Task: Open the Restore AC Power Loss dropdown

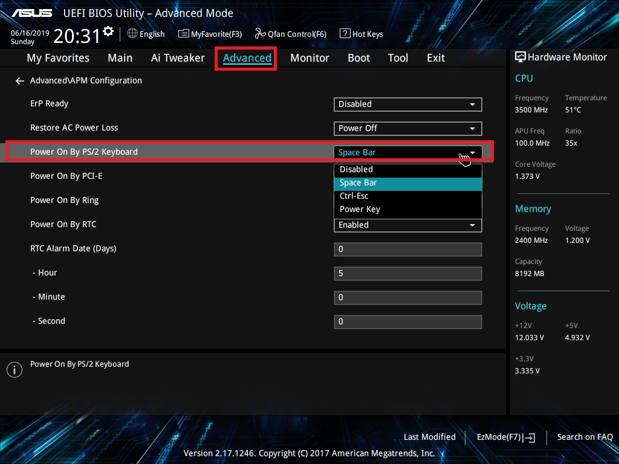Action: [x=407, y=128]
